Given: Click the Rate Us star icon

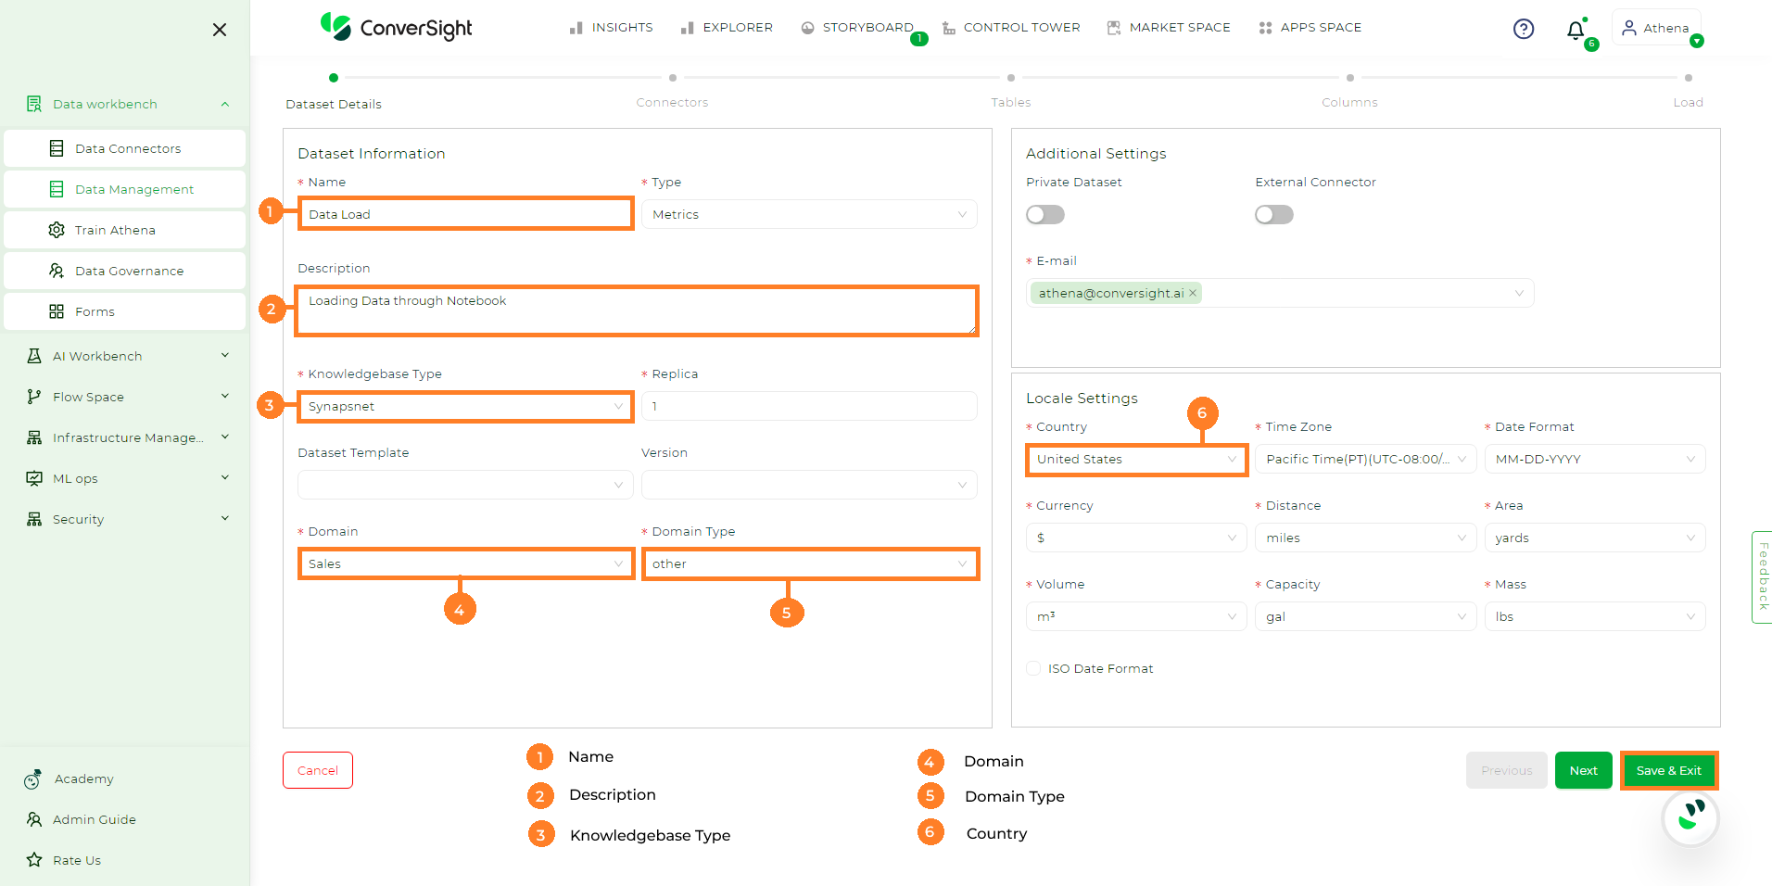Looking at the screenshot, I should pyautogui.click(x=34, y=860).
